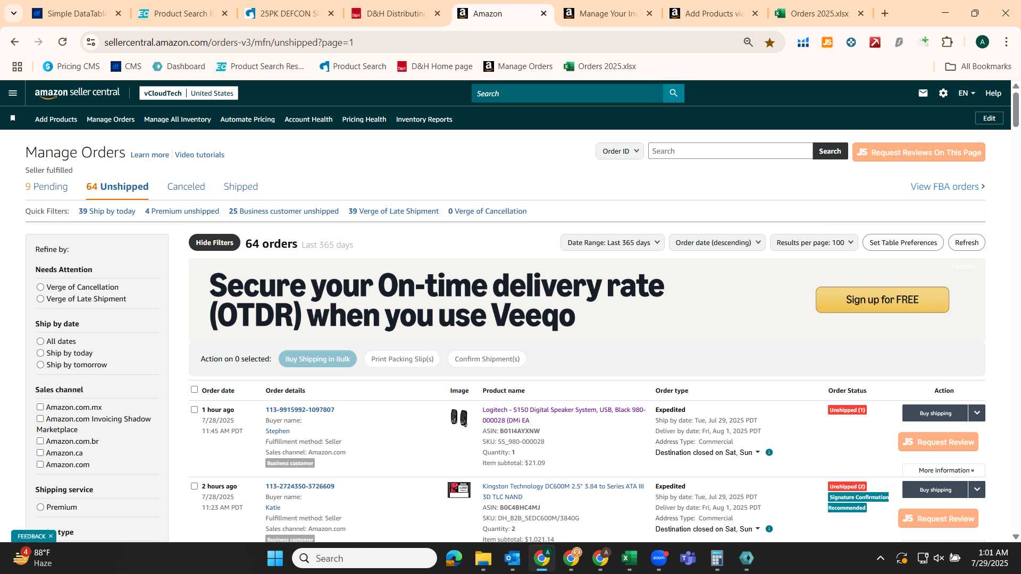Switch to the Canceled orders tab

[186, 187]
